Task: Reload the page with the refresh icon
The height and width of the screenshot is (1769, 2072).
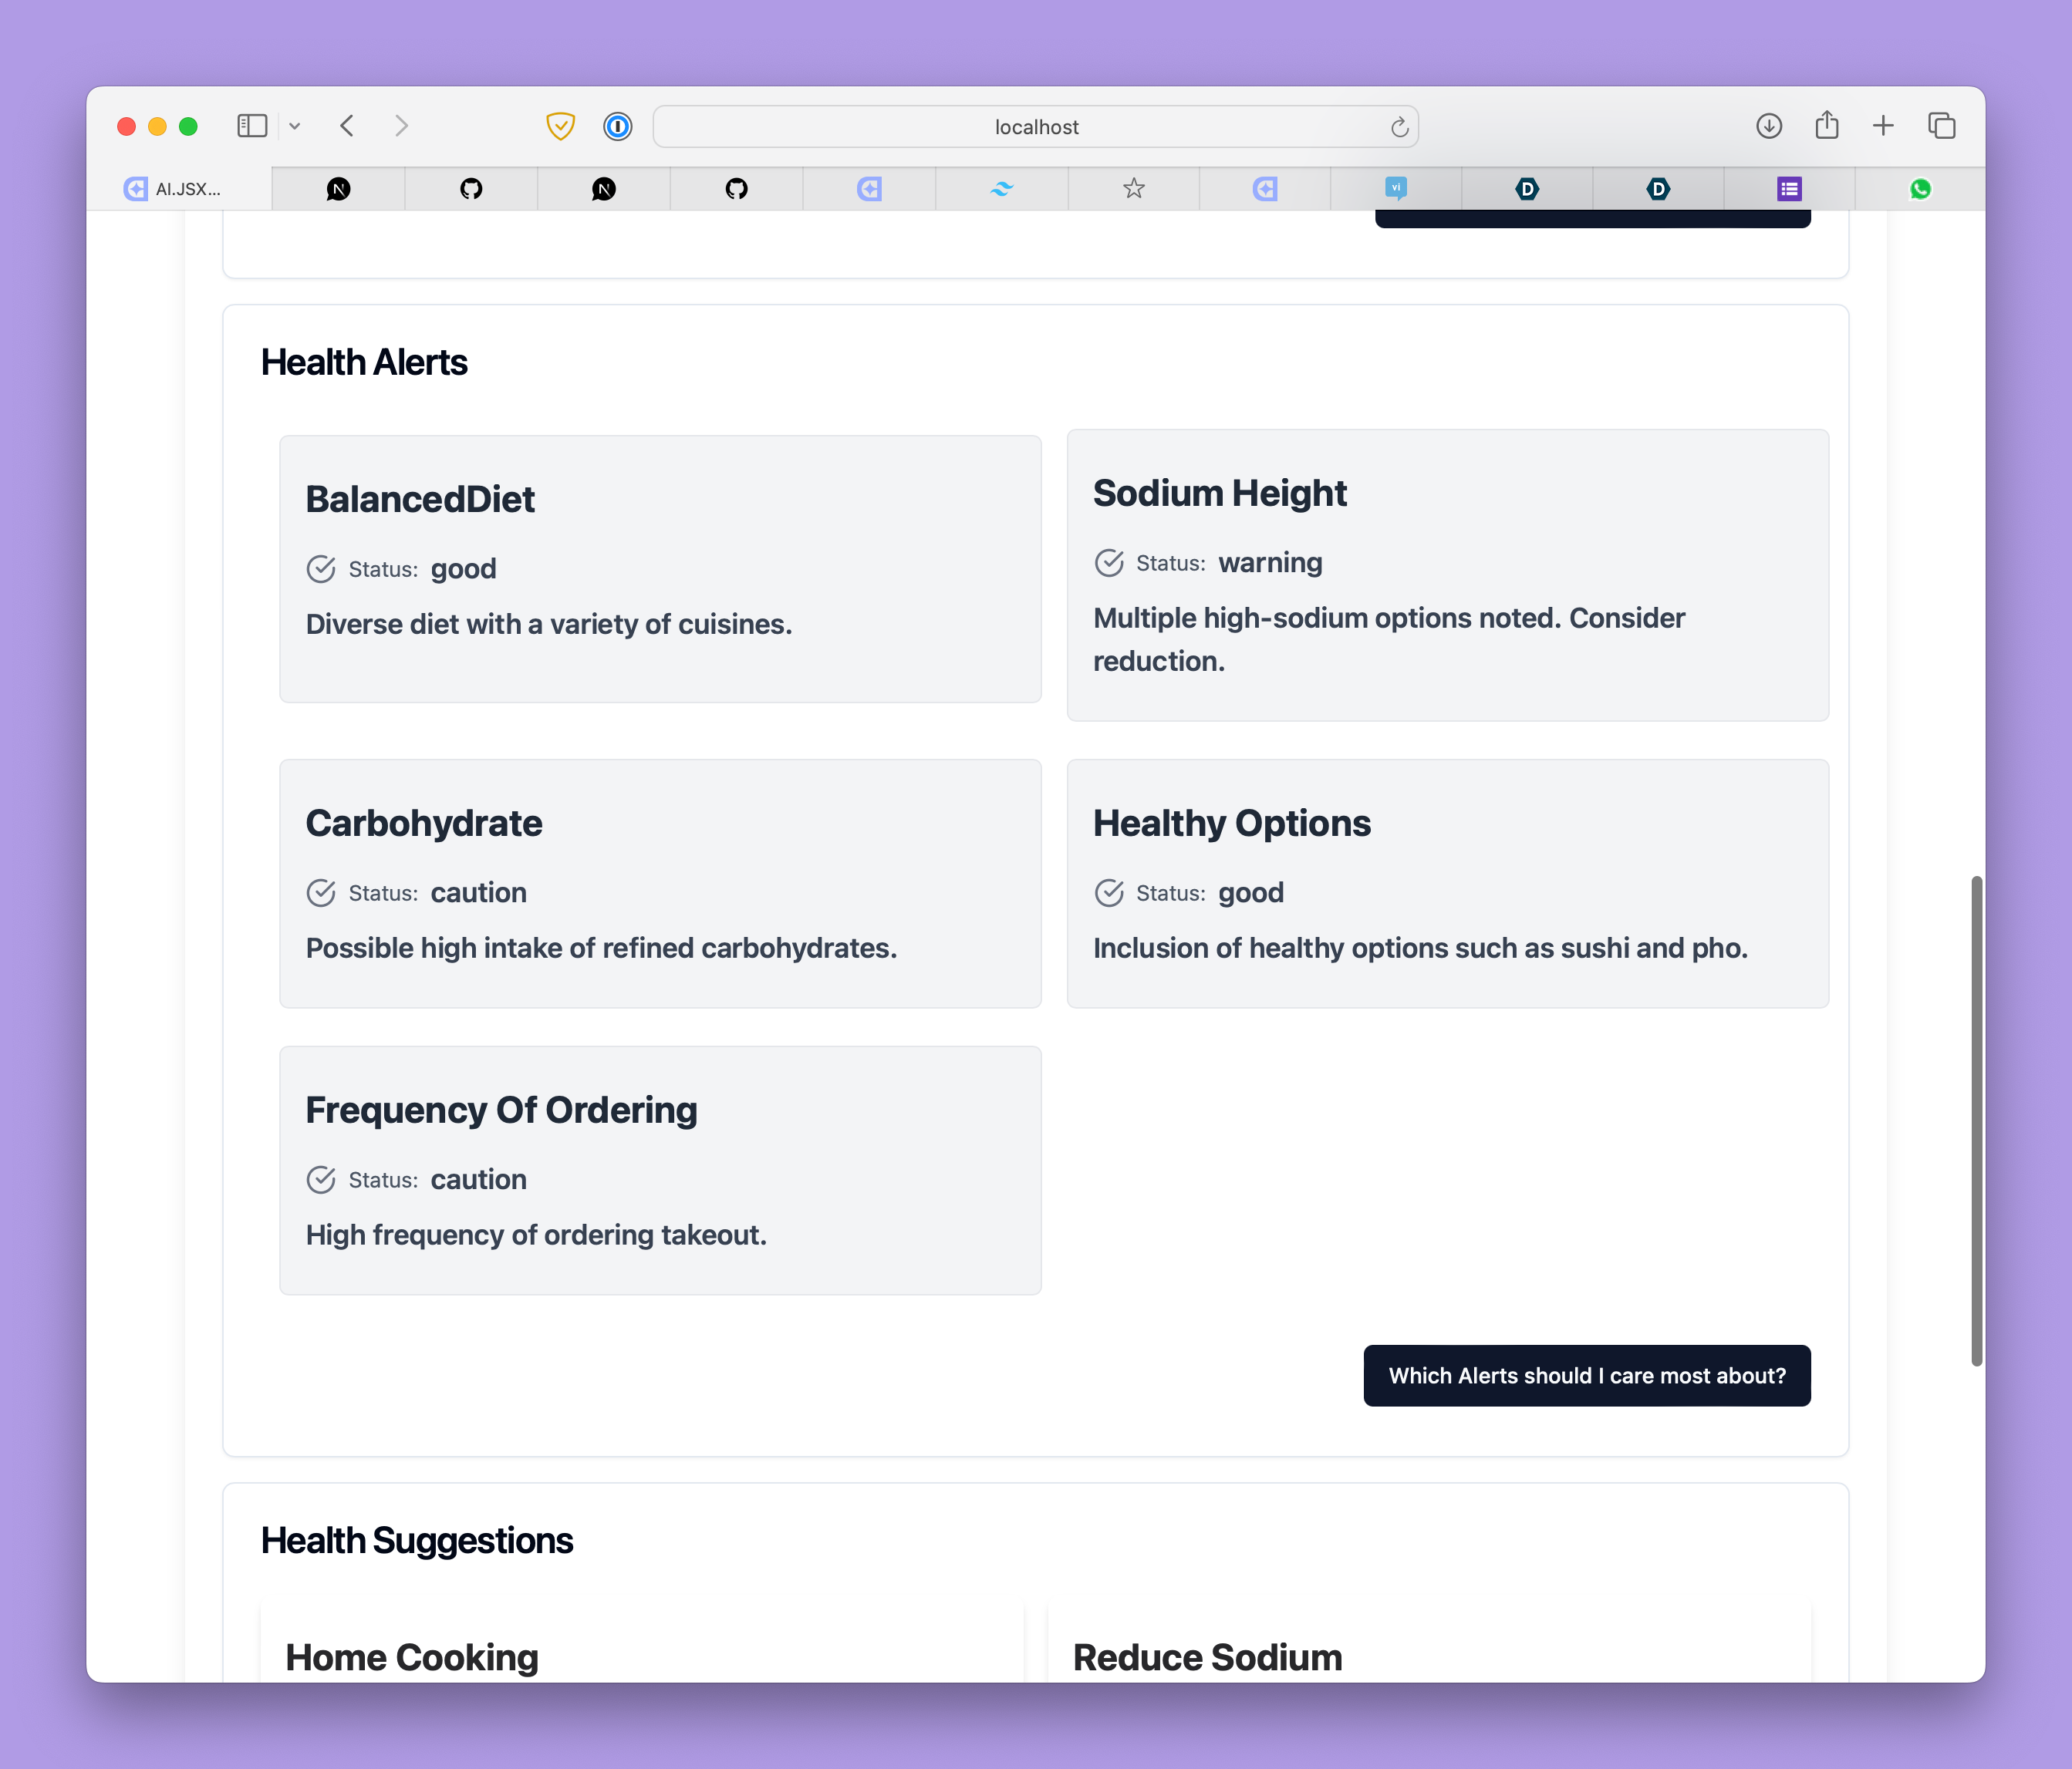Action: 1399,127
